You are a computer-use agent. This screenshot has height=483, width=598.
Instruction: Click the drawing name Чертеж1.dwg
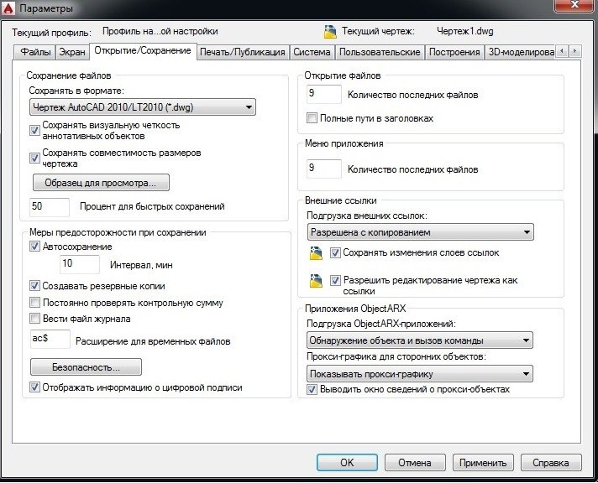(465, 31)
